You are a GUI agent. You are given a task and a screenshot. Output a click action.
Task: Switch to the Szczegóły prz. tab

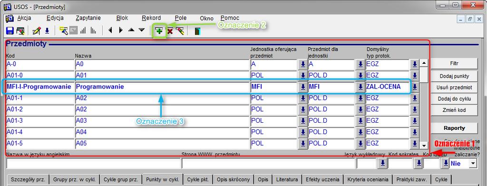click(28, 179)
